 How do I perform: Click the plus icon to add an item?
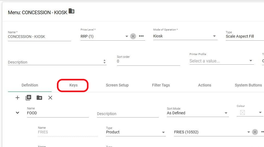pyautogui.click(x=17, y=98)
